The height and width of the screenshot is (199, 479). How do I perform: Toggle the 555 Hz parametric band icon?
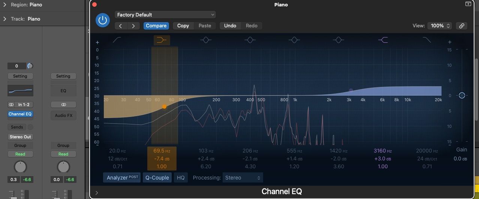click(x=294, y=40)
